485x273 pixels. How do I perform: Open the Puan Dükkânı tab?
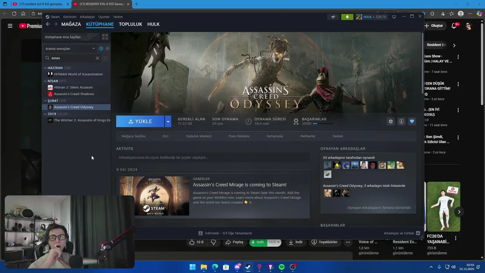239,136
